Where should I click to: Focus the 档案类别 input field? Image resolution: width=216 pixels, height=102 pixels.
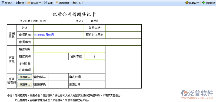pos(51,56)
